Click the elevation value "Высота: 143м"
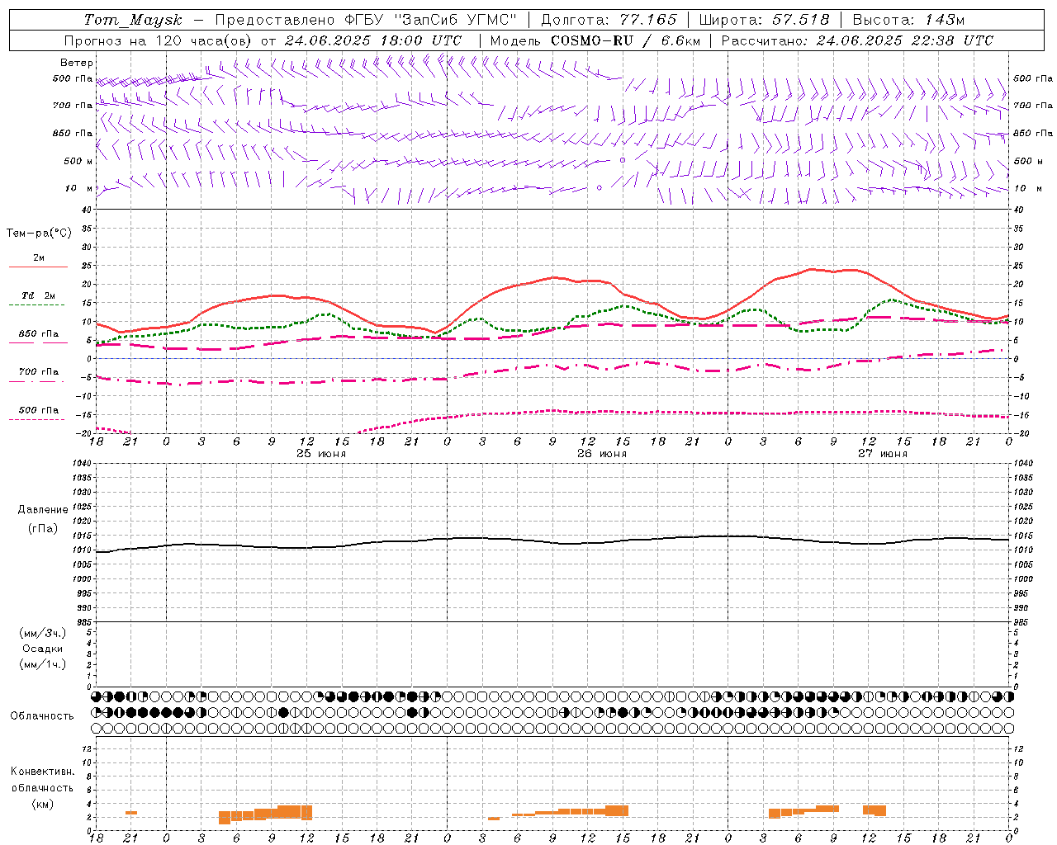1057x845 pixels. coord(908,20)
